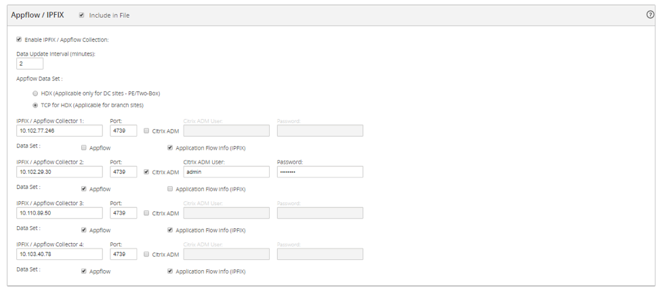The height and width of the screenshot is (287, 660).
Task: Click Collector 3 IP field 10.110.89.50
Action: (60, 213)
